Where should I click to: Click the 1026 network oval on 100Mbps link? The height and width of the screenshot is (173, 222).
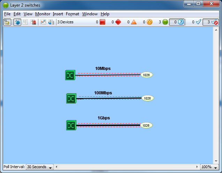click(147, 98)
